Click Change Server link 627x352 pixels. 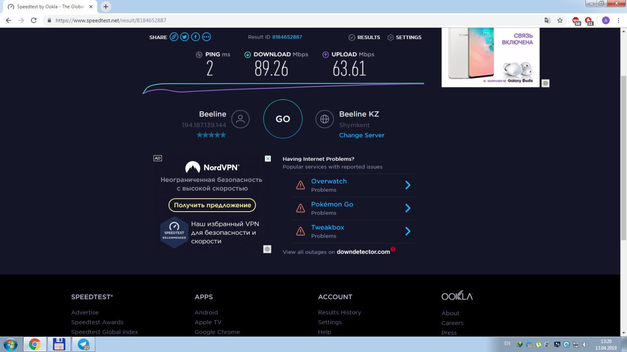click(362, 135)
